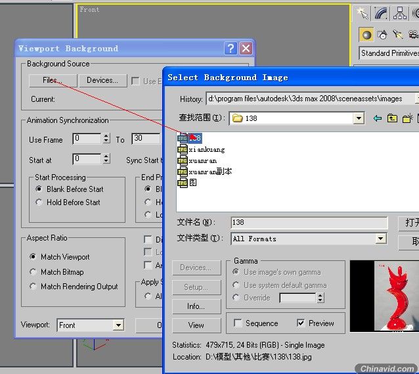Enable the Sequence checkbox
The height and width of the screenshot is (374, 419).
(x=238, y=323)
